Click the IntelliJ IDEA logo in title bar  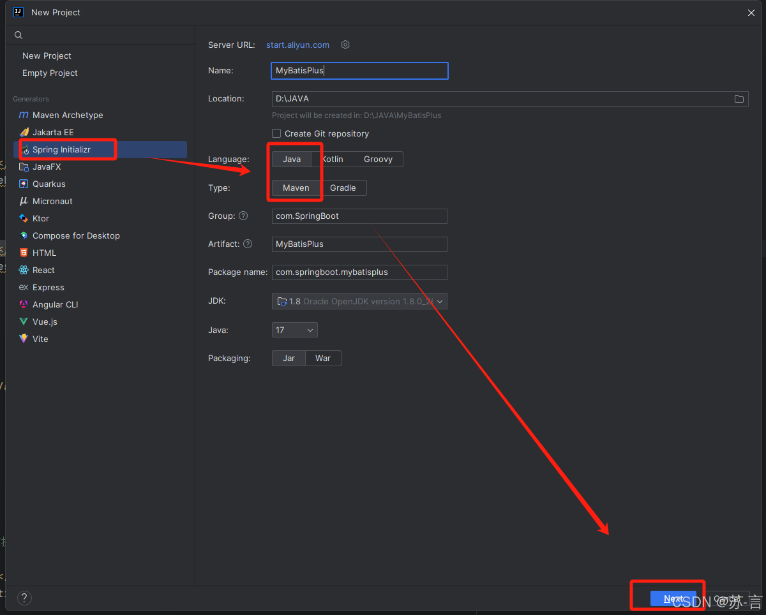(19, 12)
